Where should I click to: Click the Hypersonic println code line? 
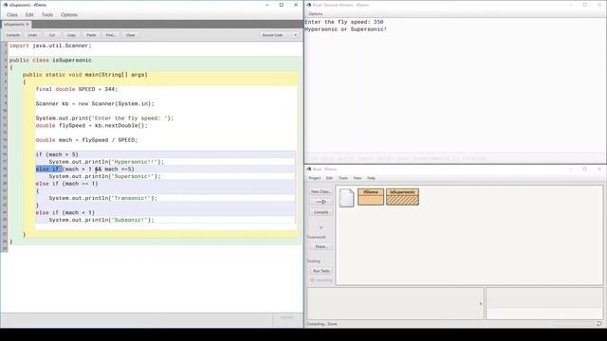coord(106,162)
